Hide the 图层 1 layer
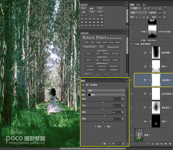The image size is (173, 150). click(131, 135)
